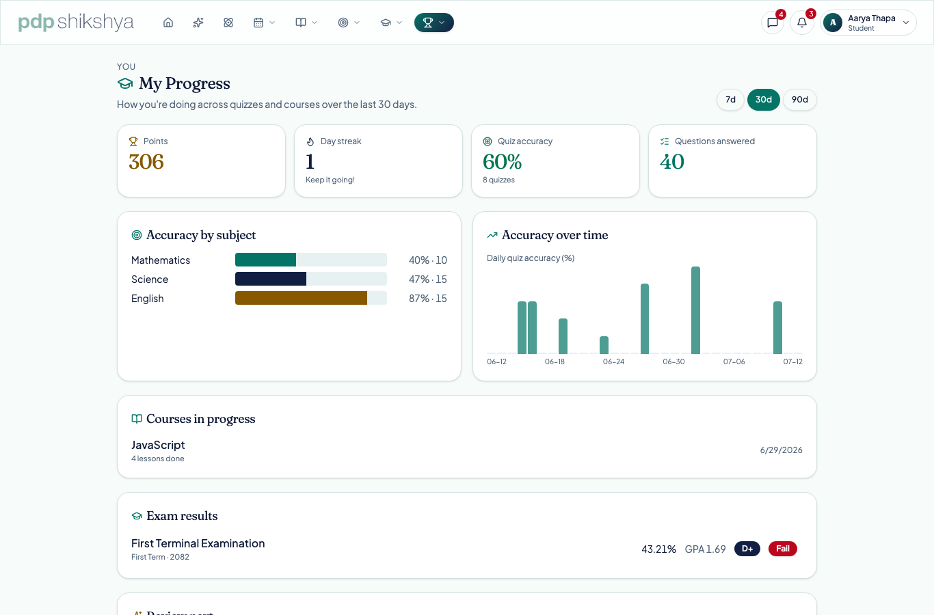Expand the Aarya Thapa profile menu

click(x=868, y=23)
